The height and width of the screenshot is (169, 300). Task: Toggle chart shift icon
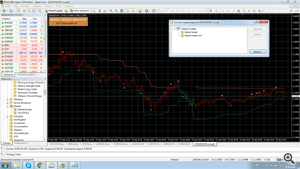click(133, 11)
